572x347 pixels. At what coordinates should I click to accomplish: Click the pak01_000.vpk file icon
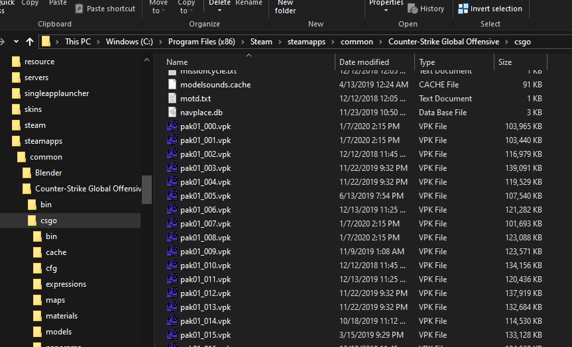pos(172,126)
